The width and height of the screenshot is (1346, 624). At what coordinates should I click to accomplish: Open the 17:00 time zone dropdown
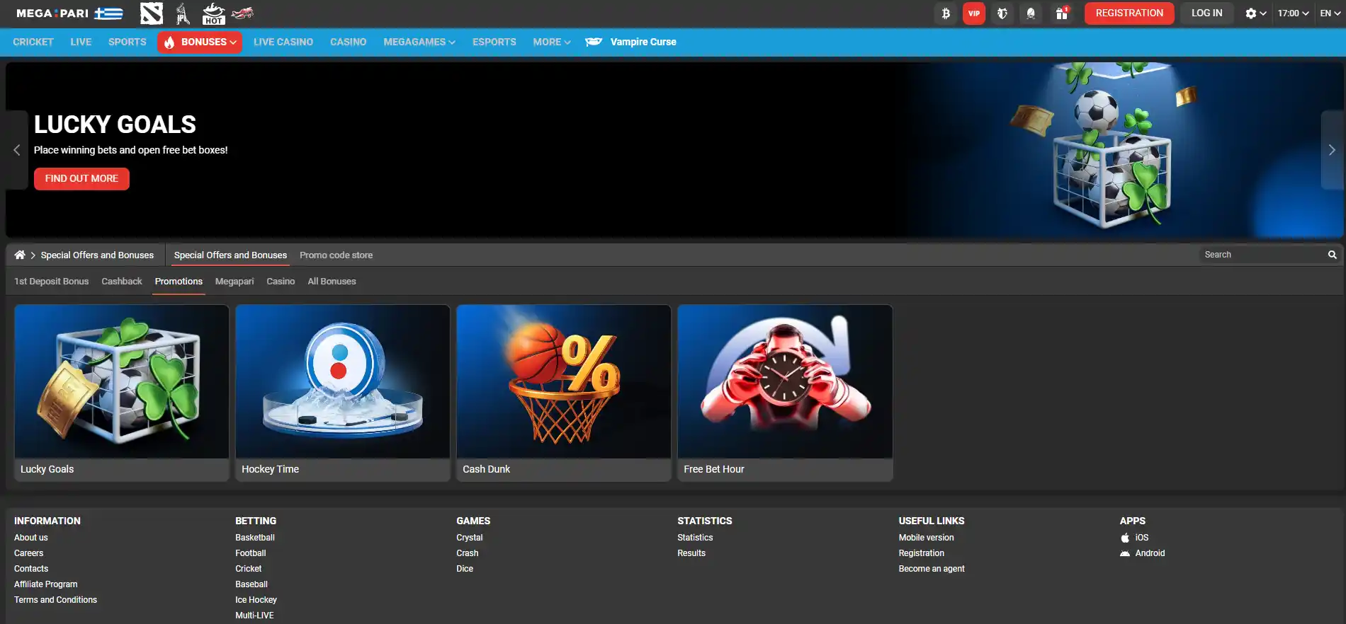(x=1293, y=13)
